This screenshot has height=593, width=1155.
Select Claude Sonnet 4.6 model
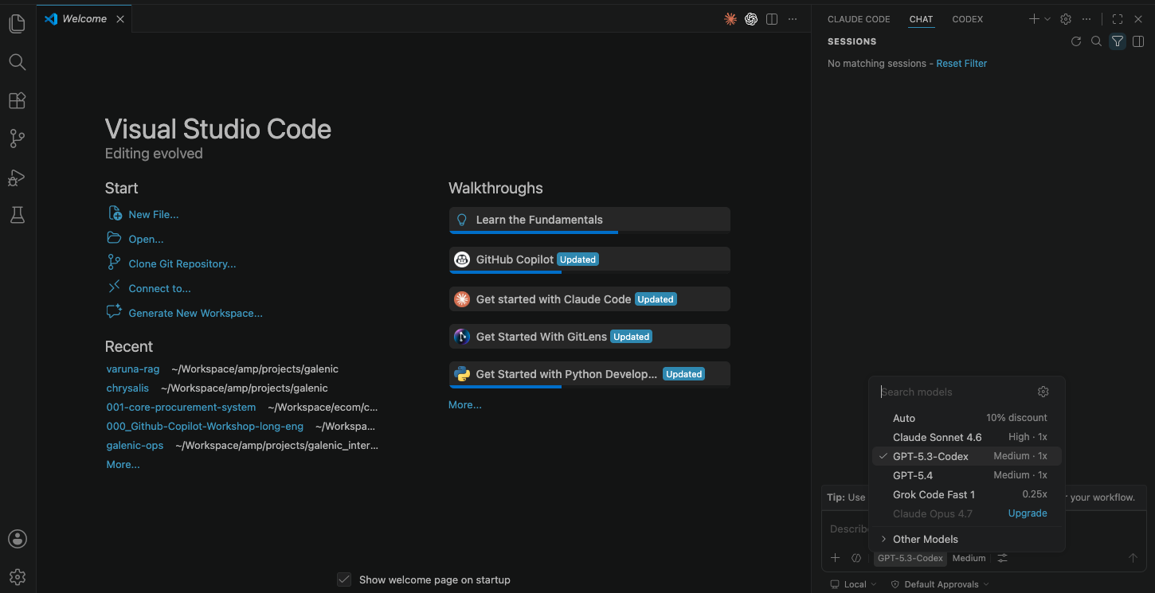coord(967,437)
